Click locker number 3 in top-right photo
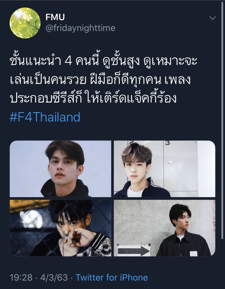 [x=167, y=143]
